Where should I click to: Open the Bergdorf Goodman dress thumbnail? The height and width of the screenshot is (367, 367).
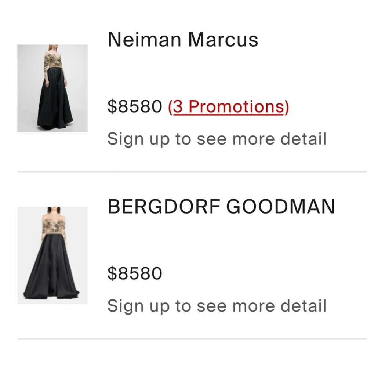52,255
